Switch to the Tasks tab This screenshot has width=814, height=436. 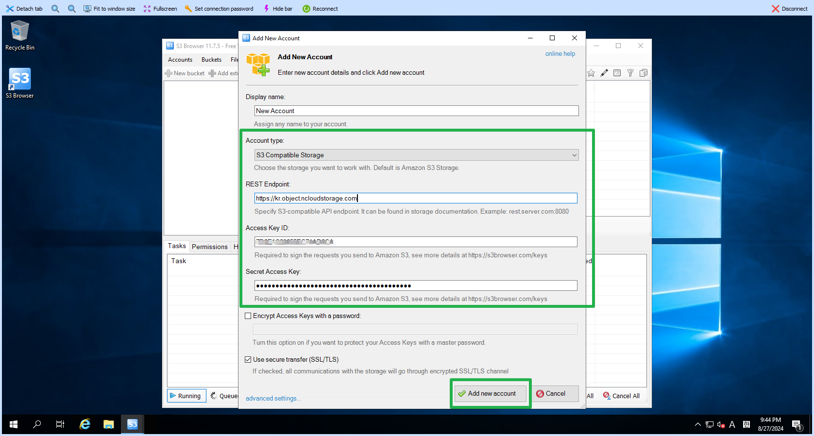click(177, 246)
